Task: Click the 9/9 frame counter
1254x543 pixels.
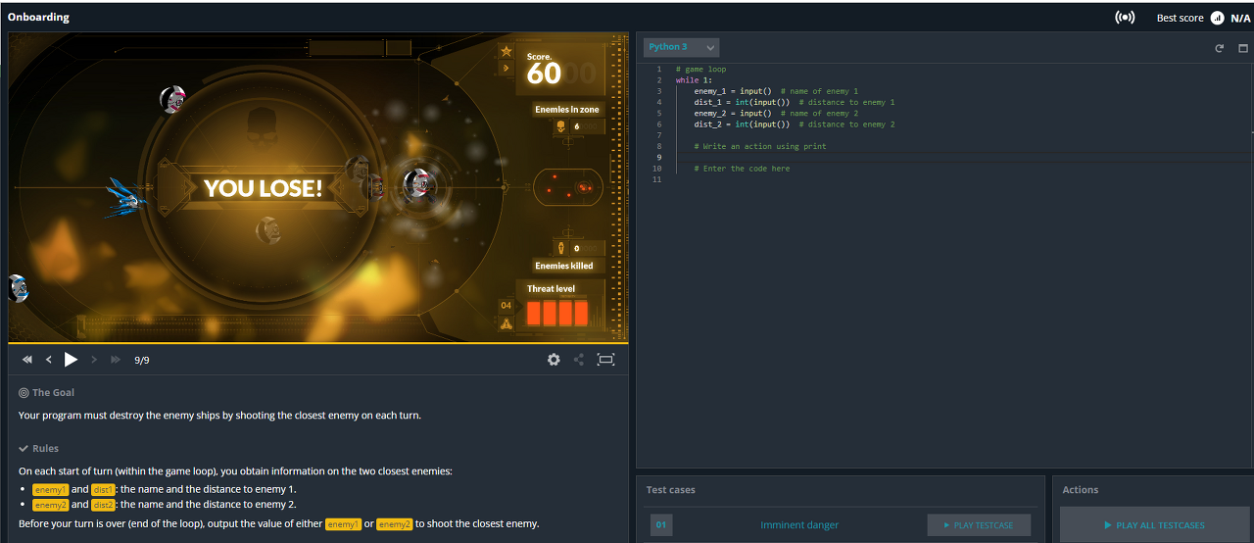Action: (142, 361)
